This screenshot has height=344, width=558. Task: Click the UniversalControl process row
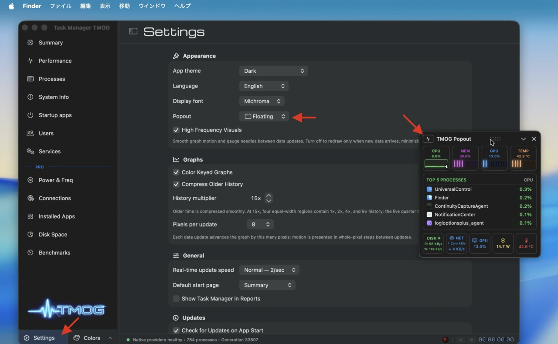pos(480,189)
